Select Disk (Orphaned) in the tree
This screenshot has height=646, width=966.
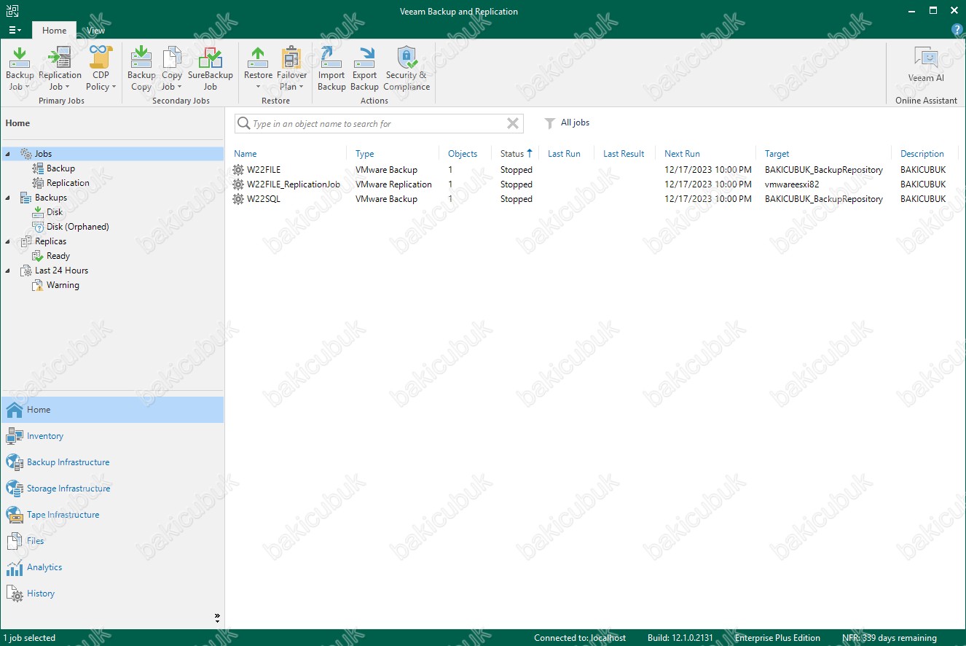77,227
